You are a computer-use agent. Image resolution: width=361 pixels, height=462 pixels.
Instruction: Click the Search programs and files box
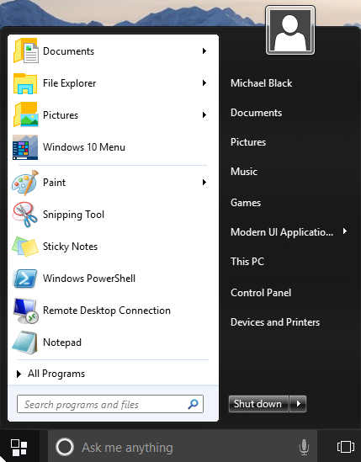[x=110, y=404]
